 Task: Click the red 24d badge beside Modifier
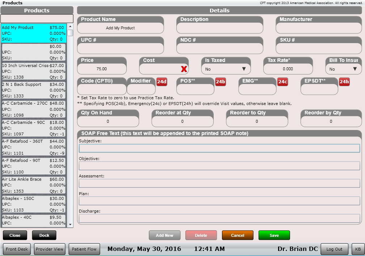coord(161,82)
